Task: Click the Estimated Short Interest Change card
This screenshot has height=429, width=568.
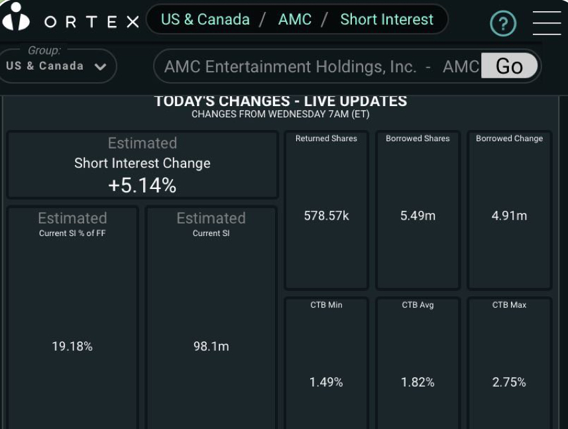Action: pyautogui.click(x=142, y=164)
